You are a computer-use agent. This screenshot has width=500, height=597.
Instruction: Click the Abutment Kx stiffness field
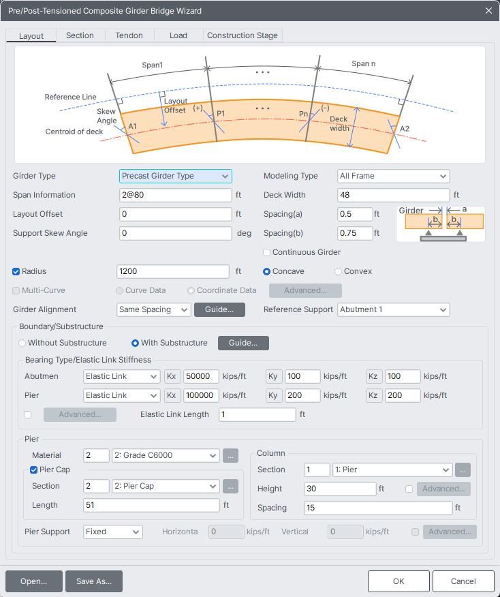pos(201,376)
